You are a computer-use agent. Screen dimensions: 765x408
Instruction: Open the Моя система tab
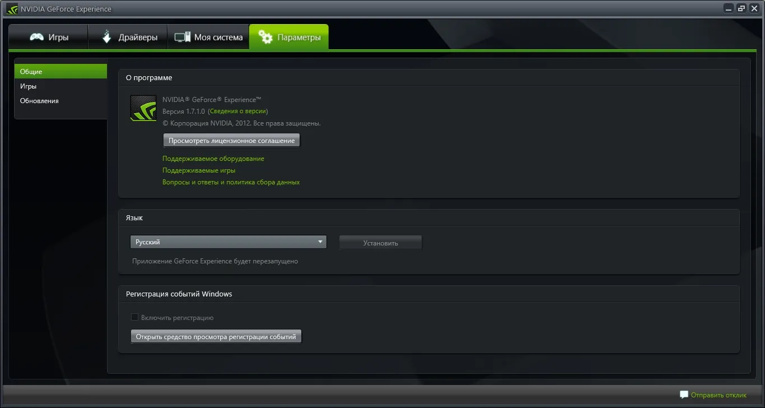[209, 38]
